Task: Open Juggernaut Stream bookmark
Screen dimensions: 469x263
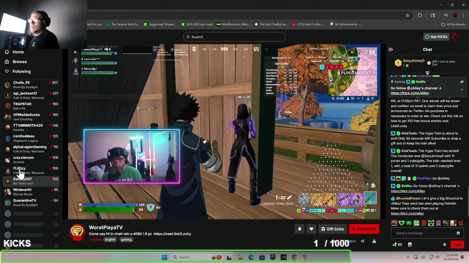Action: (x=160, y=24)
